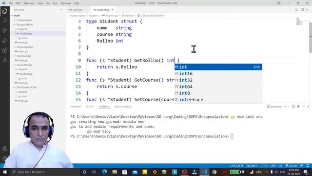This screenshot has width=312, height=176.
Task: Open student.go under StructAsClass student folder
Action: tap(26, 74)
